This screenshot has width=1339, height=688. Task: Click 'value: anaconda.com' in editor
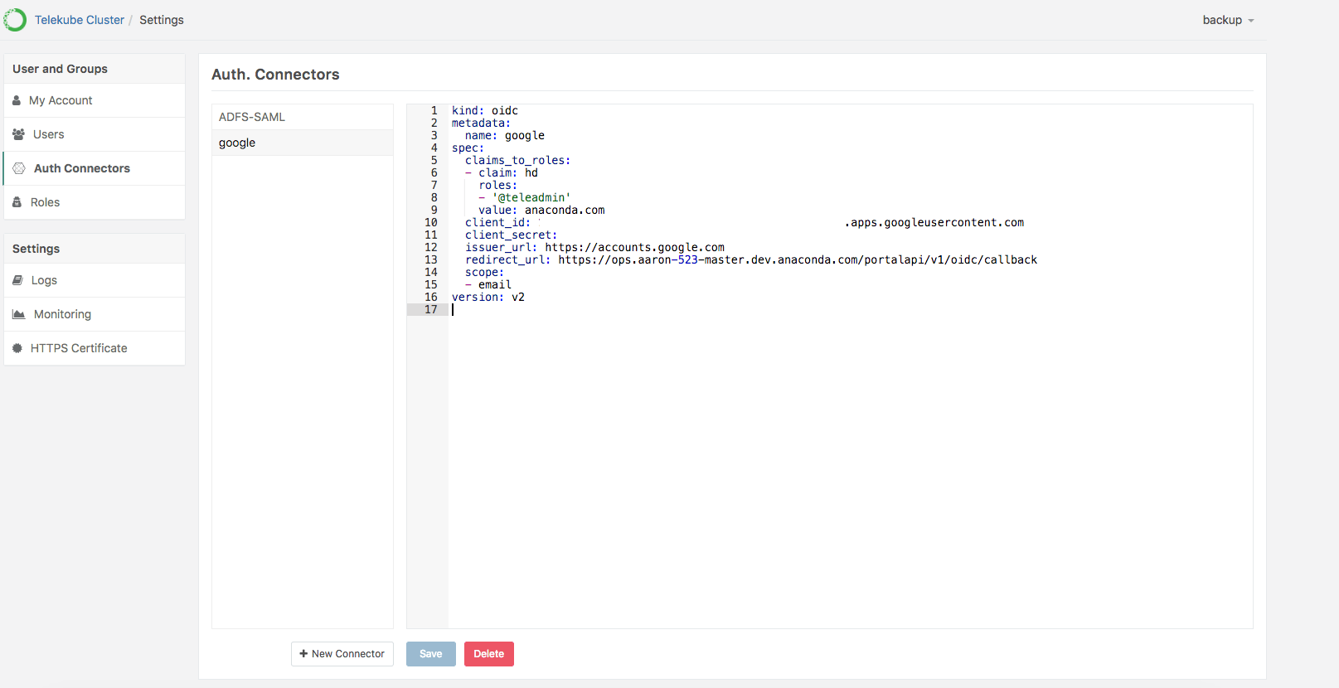541,210
